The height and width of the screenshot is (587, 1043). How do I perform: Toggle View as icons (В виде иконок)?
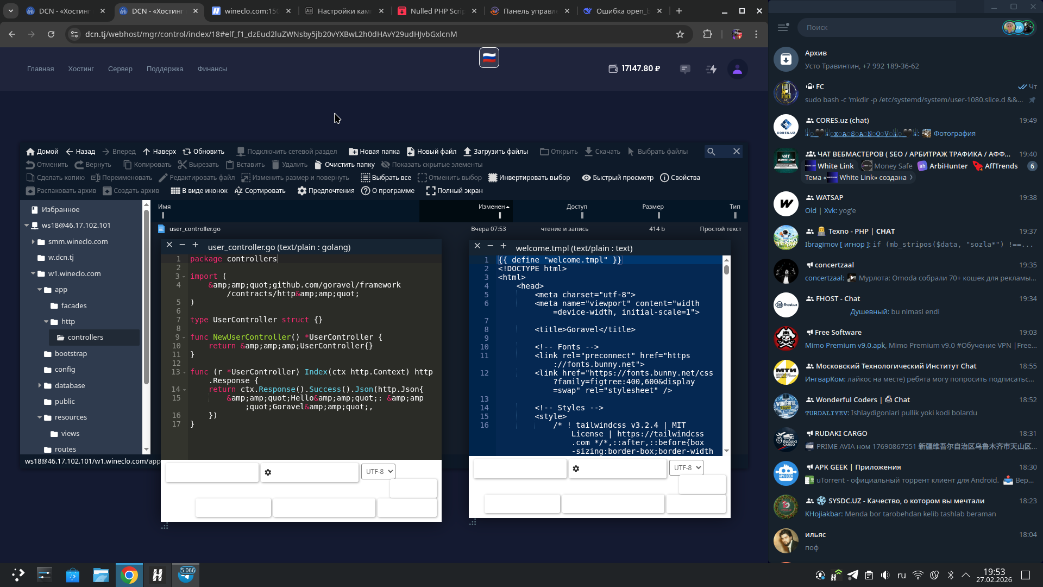[x=175, y=191]
